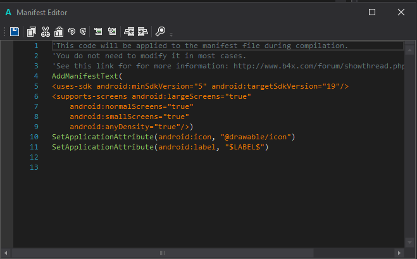
Task: Expand the toolbar overflow options arrow
Action: (171, 33)
